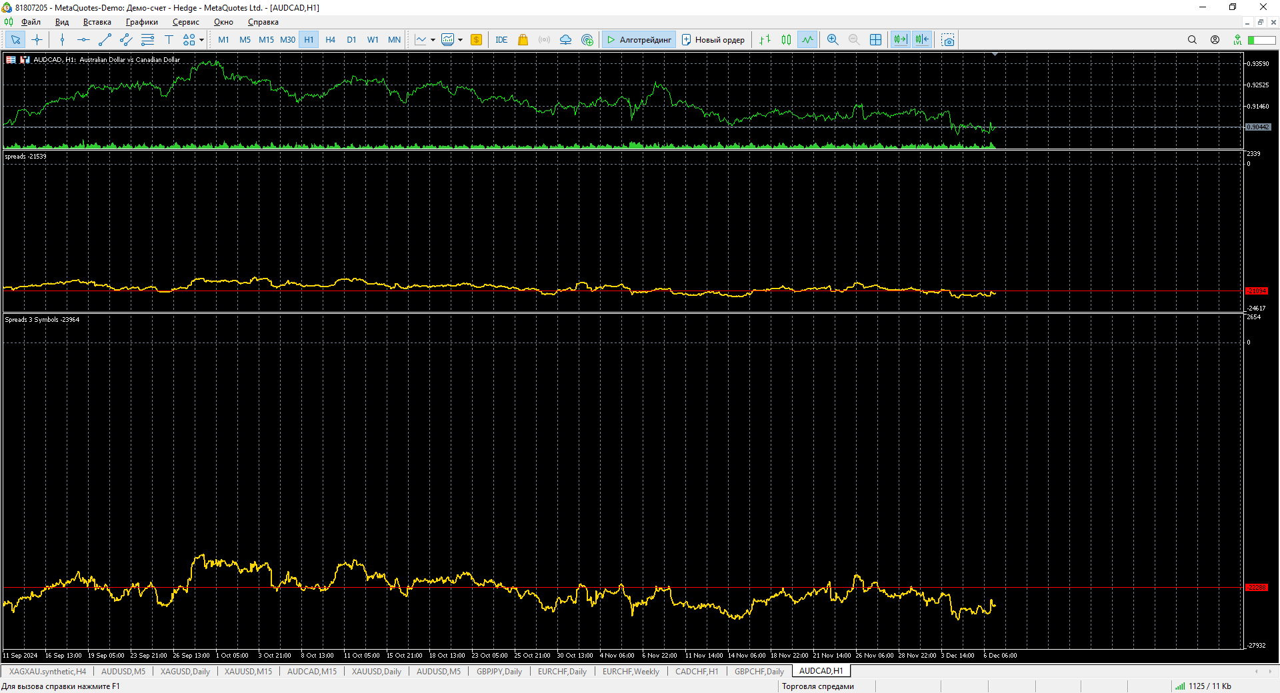The width and height of the screenshot is (1280, 693).
Task: Switch to the GBPJPY,Daily chart tab
Action: [x=499, y=671]
